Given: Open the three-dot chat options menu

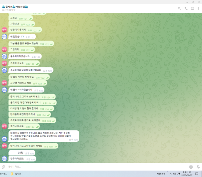Looking at the screenshot, I should pyautogui.click(x=198, y=8).
